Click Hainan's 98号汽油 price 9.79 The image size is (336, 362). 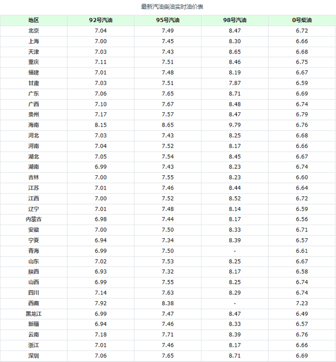pos(235,125)
